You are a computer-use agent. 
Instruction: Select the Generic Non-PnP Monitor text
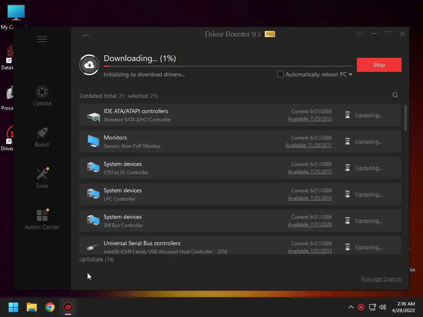[x=132, y=146]
